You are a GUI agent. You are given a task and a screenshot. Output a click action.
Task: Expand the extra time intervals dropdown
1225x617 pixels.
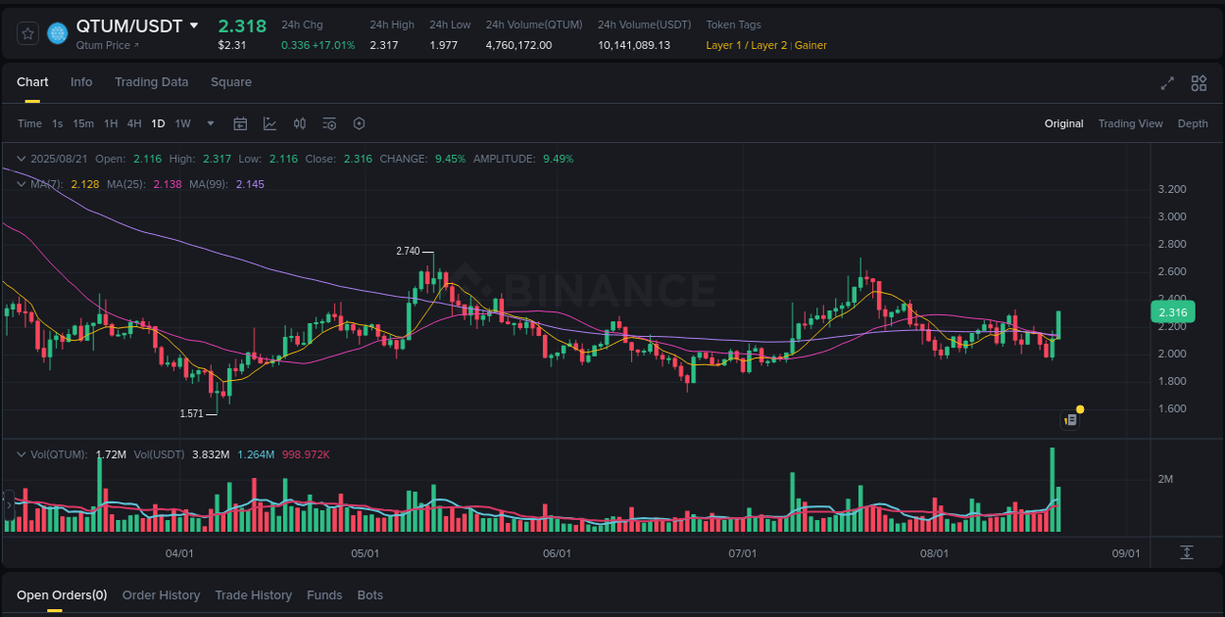coord(210,123)
